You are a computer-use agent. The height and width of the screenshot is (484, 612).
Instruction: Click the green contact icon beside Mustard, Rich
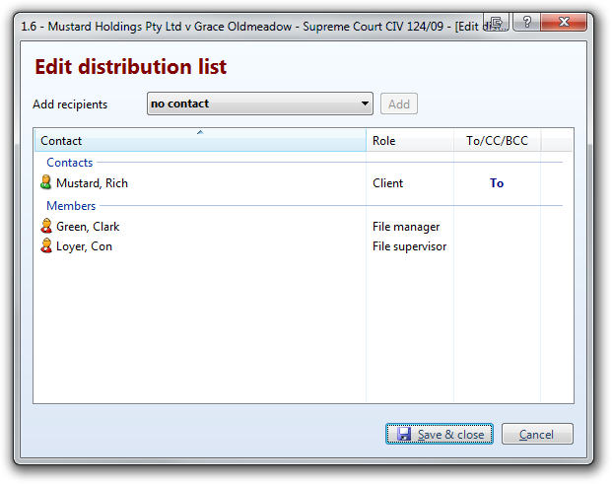[46, 182]
